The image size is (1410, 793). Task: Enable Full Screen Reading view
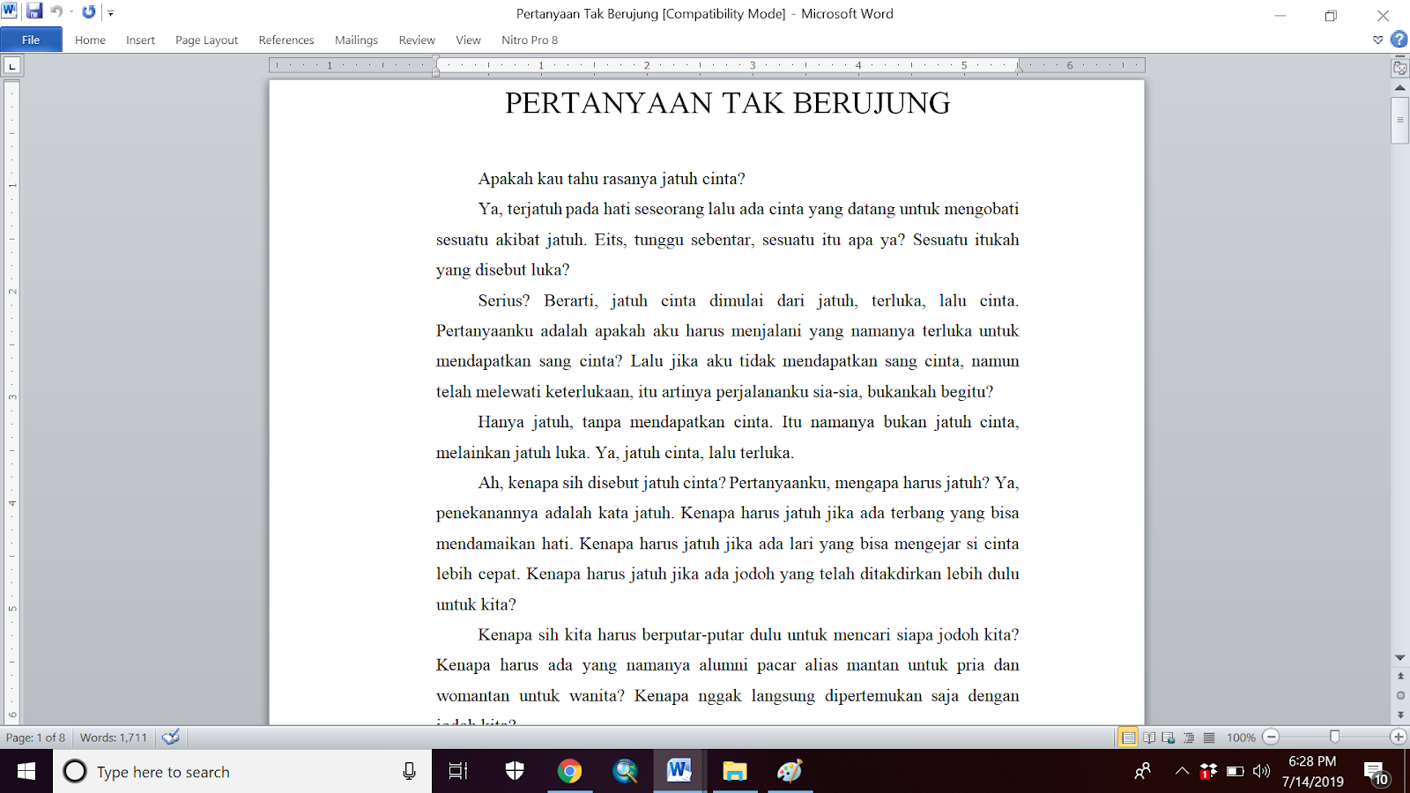click(1150, 738)
